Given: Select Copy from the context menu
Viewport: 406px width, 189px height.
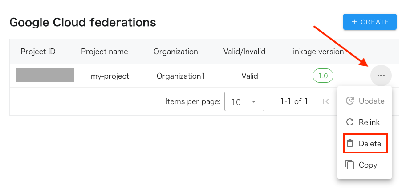Looking at the screenshot, I should 365,165.
